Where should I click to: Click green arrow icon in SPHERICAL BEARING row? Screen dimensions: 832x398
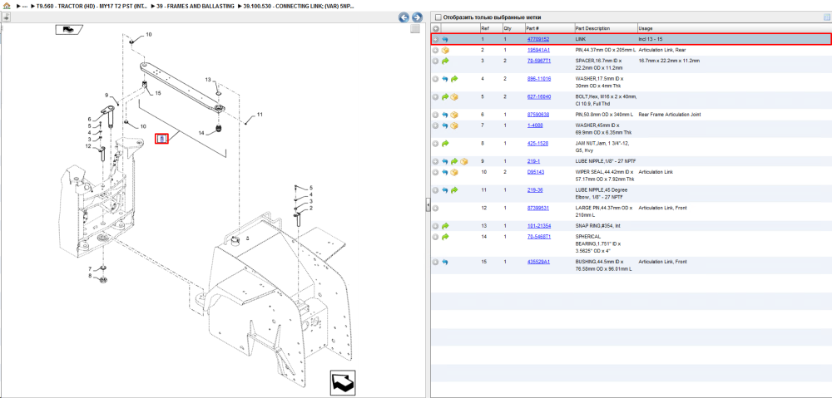[445, 236]
